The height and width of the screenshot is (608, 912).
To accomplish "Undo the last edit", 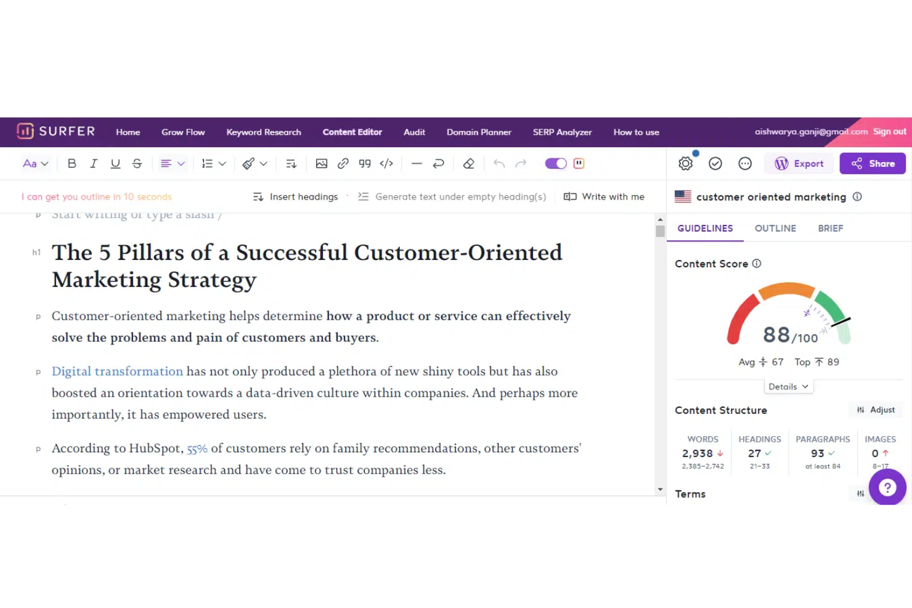I will tap(499, 163).
